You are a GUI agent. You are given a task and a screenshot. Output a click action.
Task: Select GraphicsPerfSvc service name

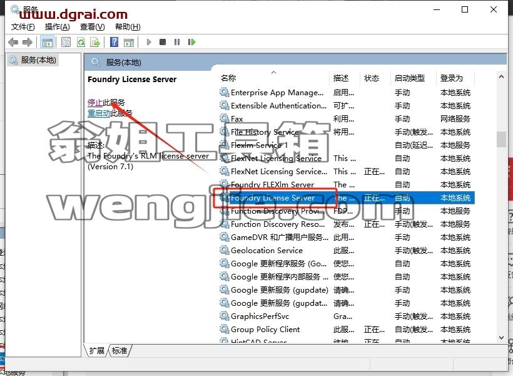pyautogui.click(x=260, y=316)
